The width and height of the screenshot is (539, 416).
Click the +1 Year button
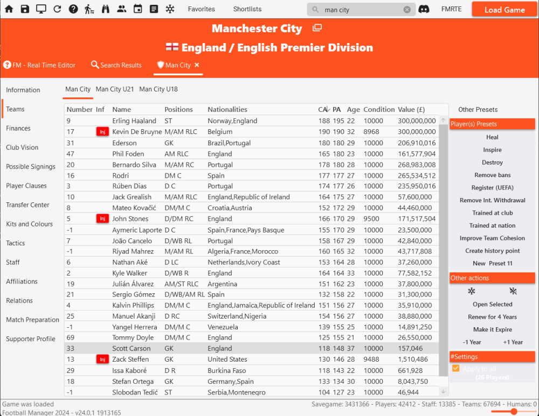tap(513, 342)
